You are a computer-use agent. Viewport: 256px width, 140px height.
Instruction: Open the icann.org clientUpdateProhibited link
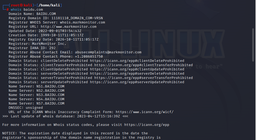[x=137, y=69]
